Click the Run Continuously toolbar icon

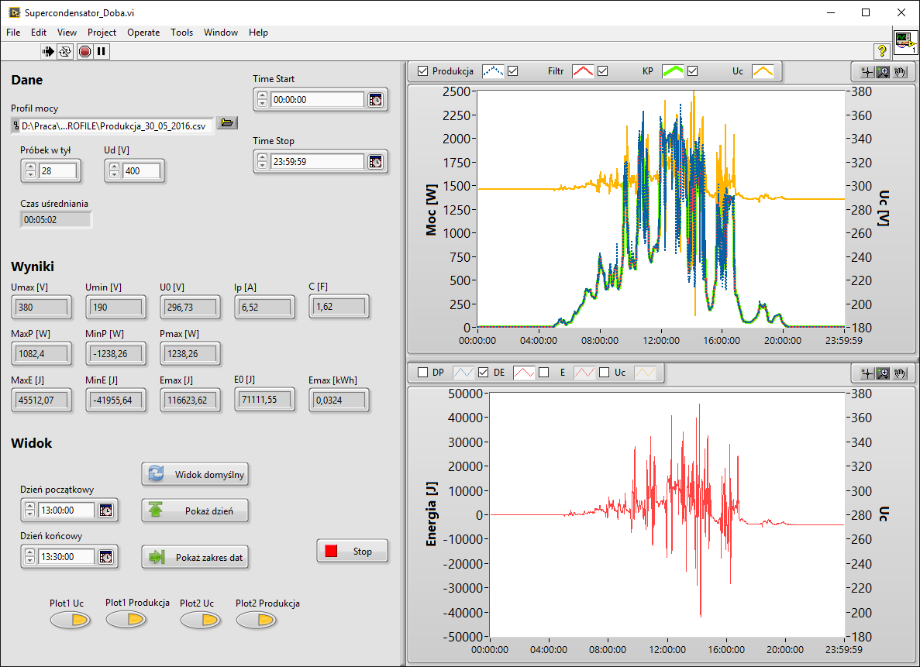(x=65, y=52)
